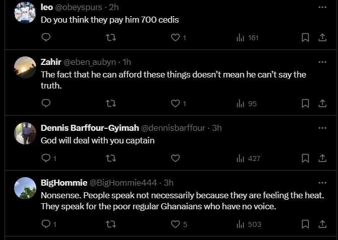Image resolution: width=338 pixels, height=240 pixels.
Task: Open more options for leo's tweet
Action: click(322, 8)
